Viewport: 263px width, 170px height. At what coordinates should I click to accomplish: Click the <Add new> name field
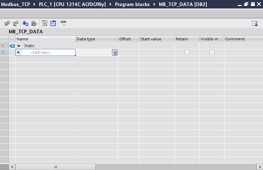(45, 52)
